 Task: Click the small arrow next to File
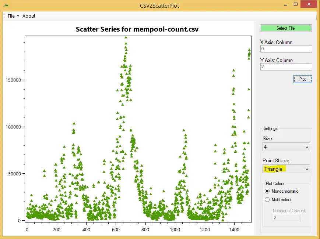tap(18, 16)
